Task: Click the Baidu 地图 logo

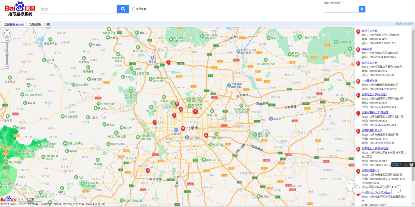Action: pyautogui.click(x=20, y=6)
